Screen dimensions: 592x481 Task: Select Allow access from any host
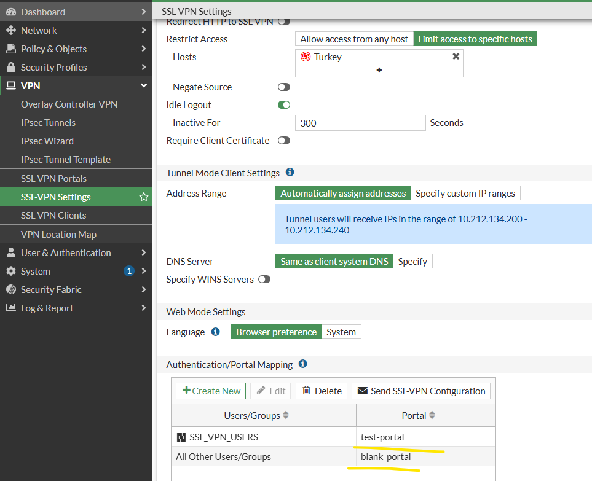354,39
